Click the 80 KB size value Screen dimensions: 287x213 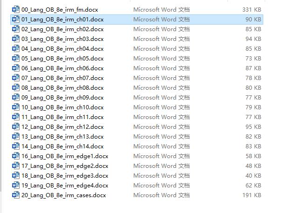(x=253, y=88)
